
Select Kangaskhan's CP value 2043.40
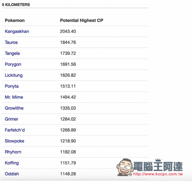pyautogui.click(x=68, y=32)
